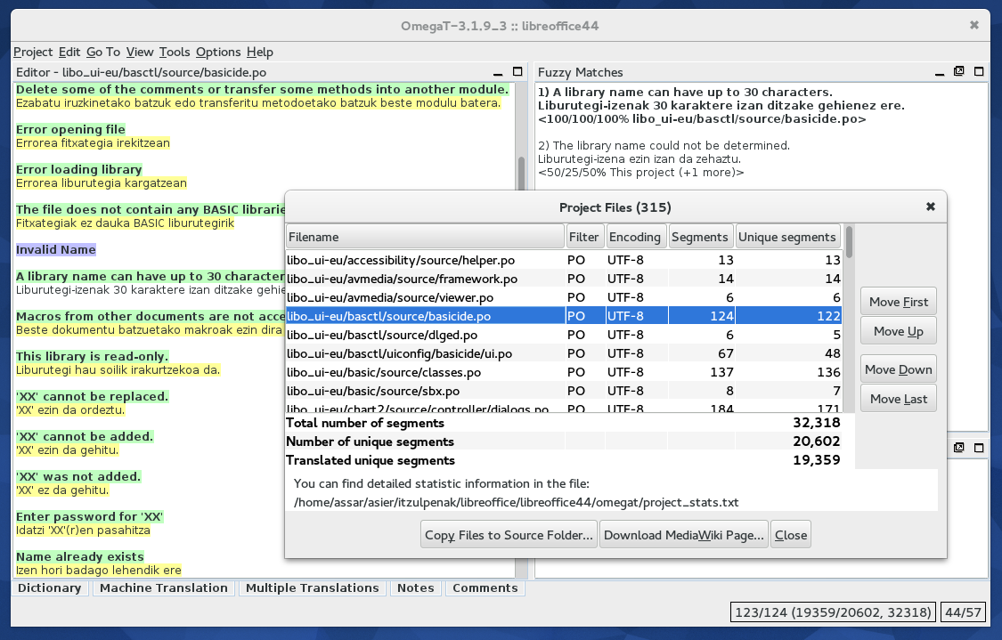Open the Tools menu
The height and width of the screenshot is (640, 1002).
click(175, 52)
